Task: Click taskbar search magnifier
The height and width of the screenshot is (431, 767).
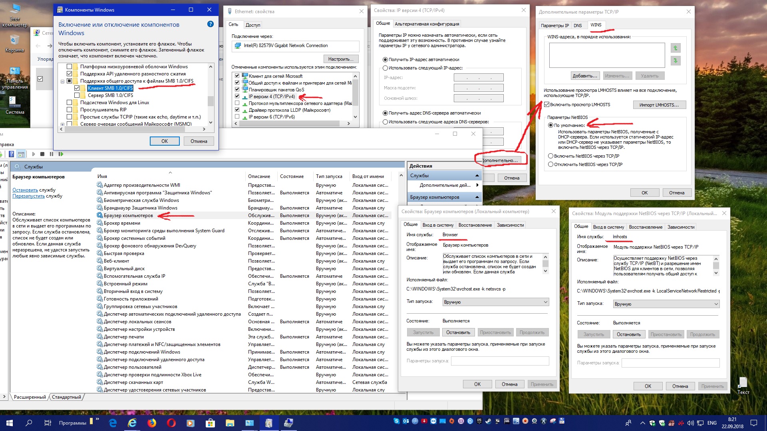Action: click(x=29, y=423)
